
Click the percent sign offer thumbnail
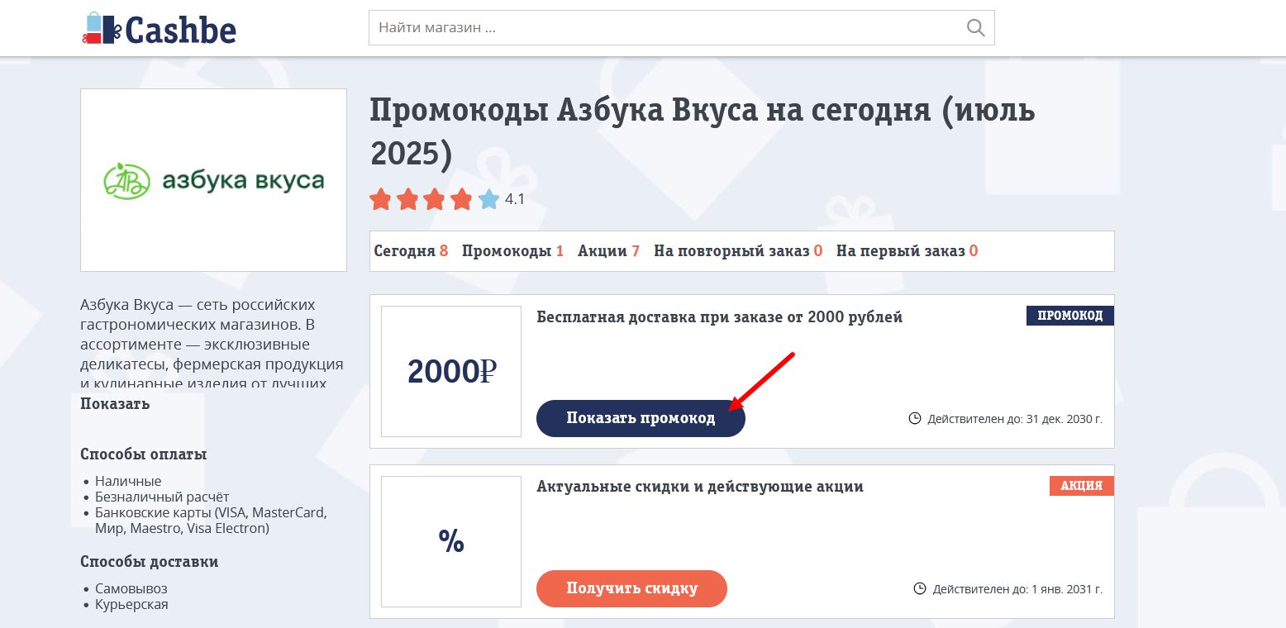click(451, 541)
